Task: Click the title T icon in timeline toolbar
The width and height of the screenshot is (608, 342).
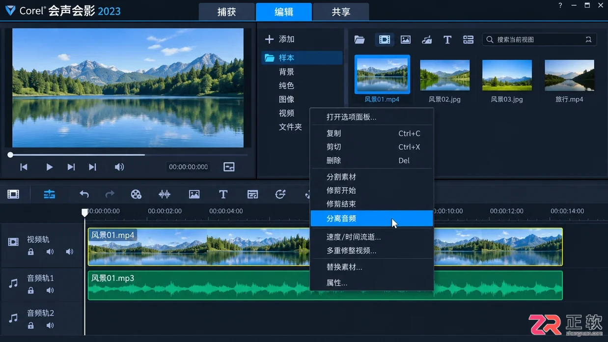Action: coord(223,195)
